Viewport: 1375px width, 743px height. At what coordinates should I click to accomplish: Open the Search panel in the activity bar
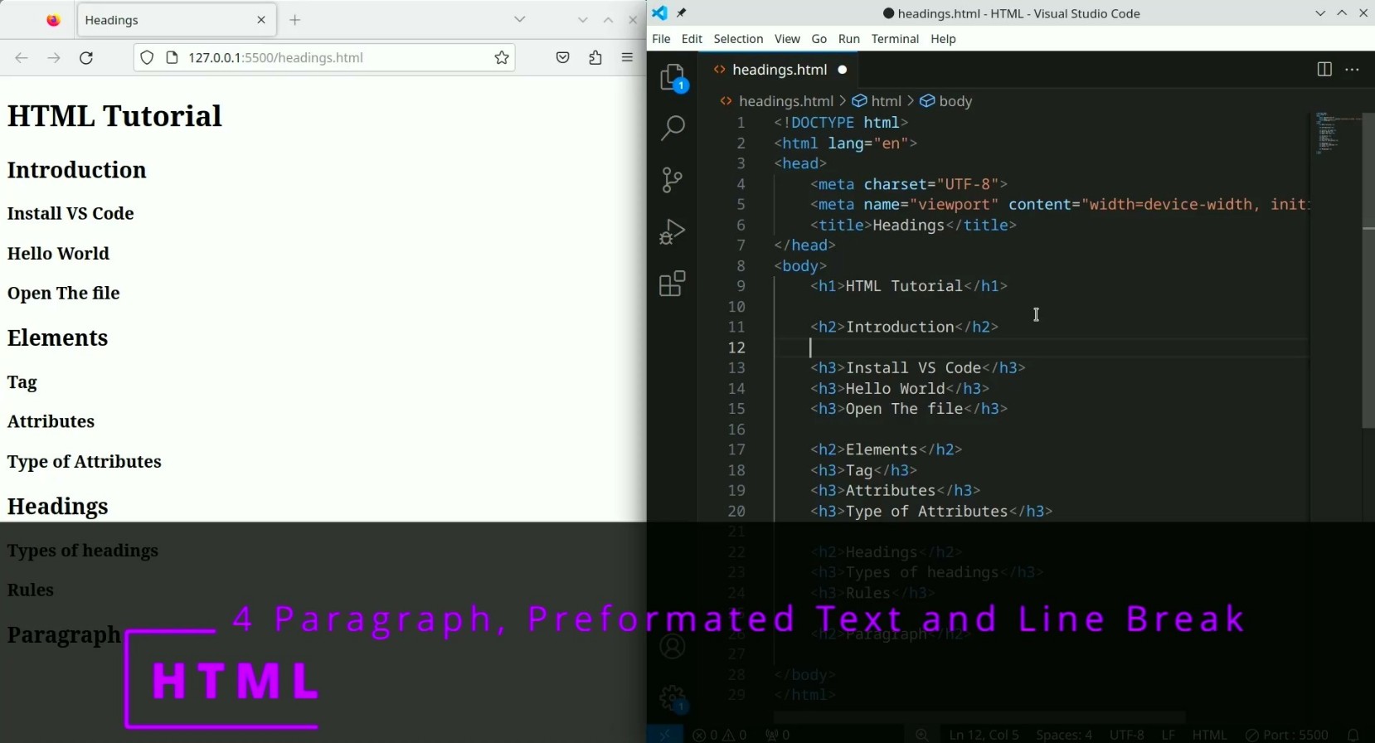673,128
